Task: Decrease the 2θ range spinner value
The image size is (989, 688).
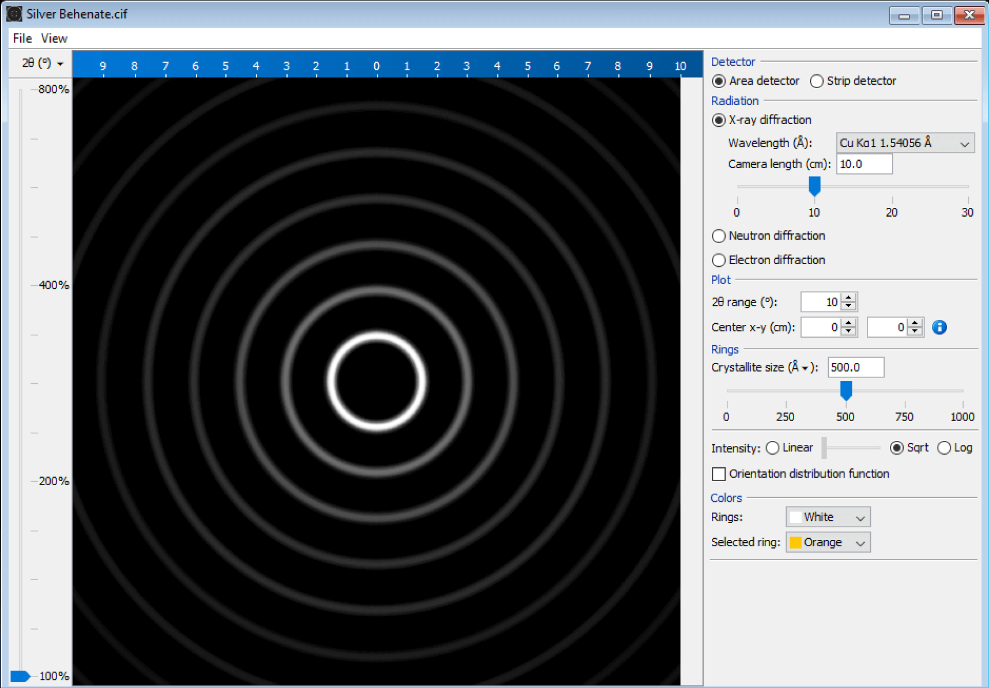Action: pos(848,307)
